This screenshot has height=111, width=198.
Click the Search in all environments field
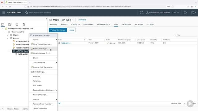[x=40, y=13]
